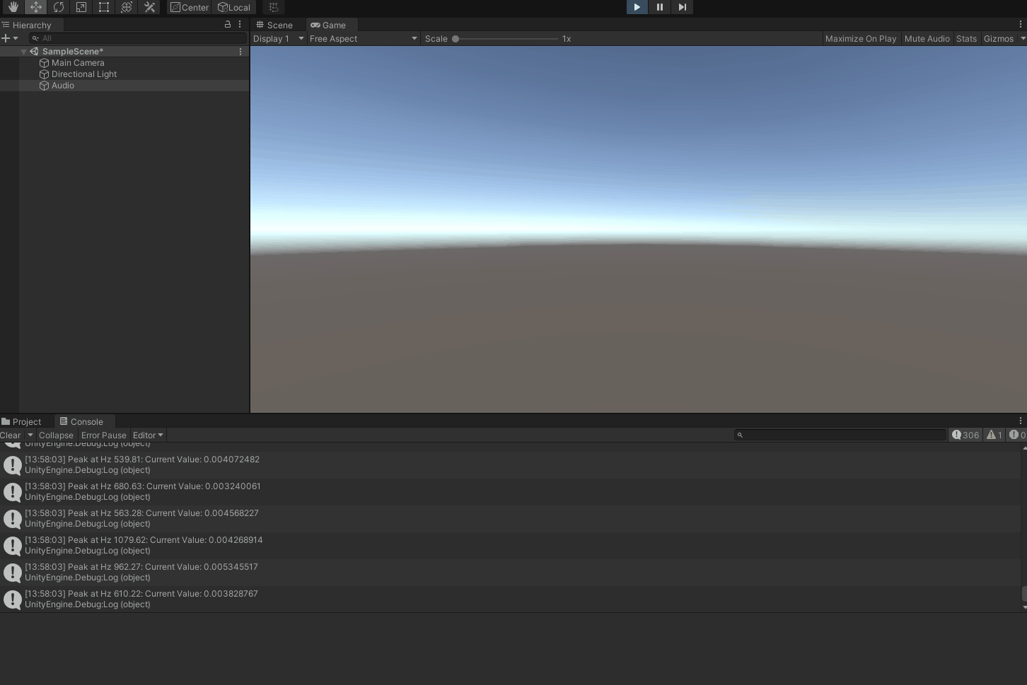
Task: Open the Display 1 dropdown
Action: (279, 39)
